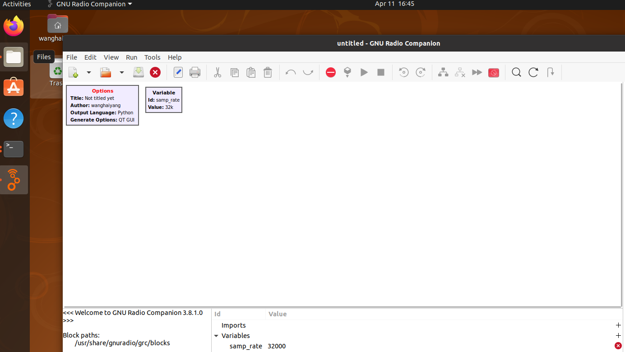The image size is (625, 352).
Task: Create a new flowgraph
Action: 74,72
